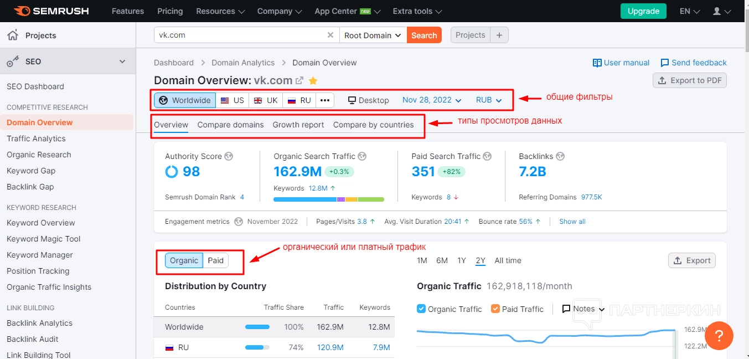The width and height of the screenshot is (749, 359).
Task: Open Keyword Magic Tool in sidebar
Action: point(44,239)
